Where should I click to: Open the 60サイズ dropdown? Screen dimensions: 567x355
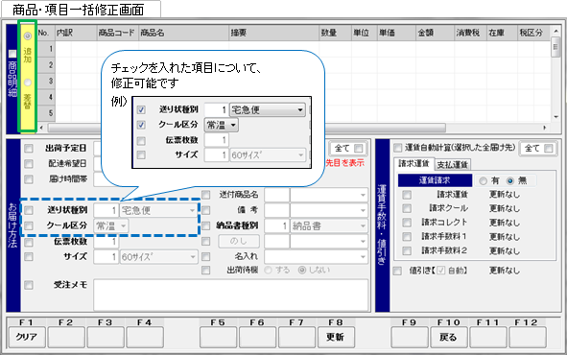pos(193,257)
